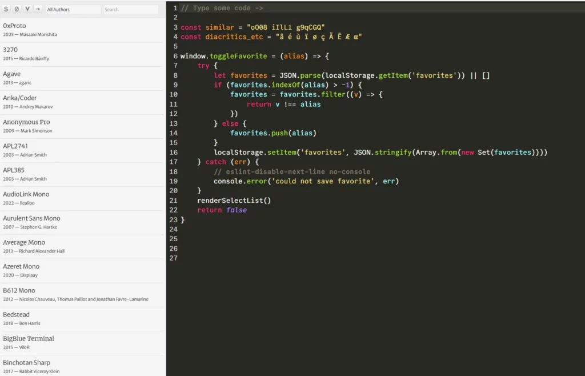The image size is (585, 376).
Task: Click the "window.toggleFavorite" code line
Action: (x=255, y=56)
